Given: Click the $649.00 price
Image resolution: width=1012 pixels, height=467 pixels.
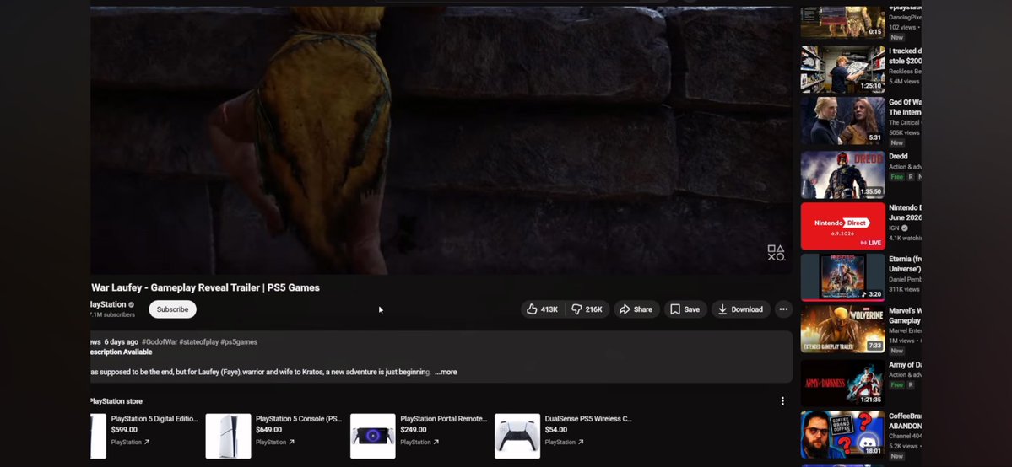Looking at the screenshot, I should click(268, 430).
